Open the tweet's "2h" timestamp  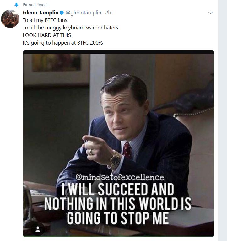point(108,13)
